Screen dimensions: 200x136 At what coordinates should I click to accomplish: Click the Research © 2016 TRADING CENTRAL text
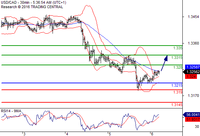32,7
